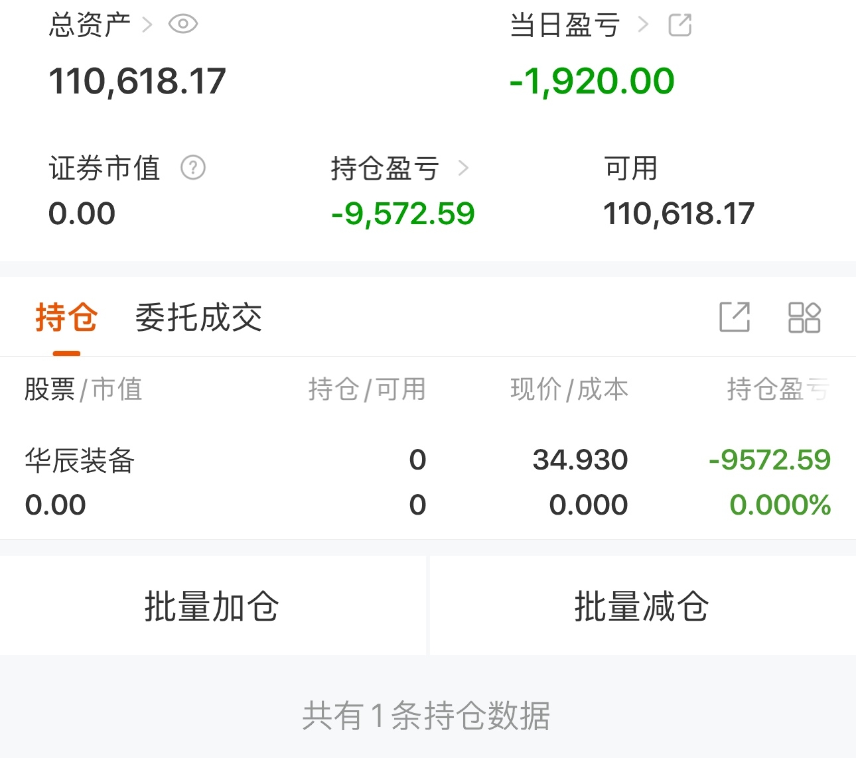Click the export icon beside holdings tabs

tap(735, 317)
